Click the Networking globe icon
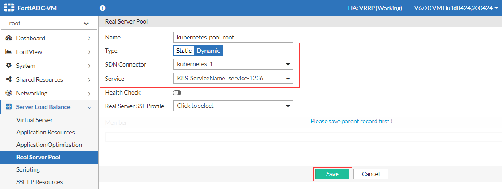Viewport: 502px width, 189px height. tap(8, 93)
